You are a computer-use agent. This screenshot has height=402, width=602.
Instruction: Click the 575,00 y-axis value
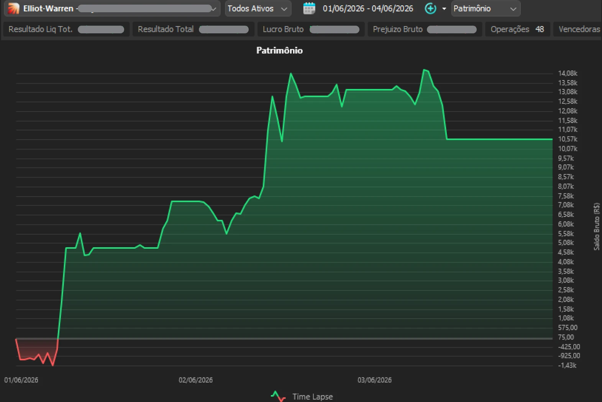coord(568,328)
